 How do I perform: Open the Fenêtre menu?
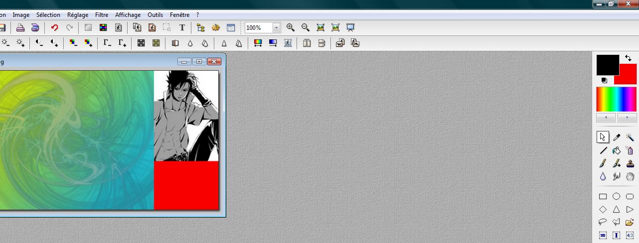click(x=179, y=15)
